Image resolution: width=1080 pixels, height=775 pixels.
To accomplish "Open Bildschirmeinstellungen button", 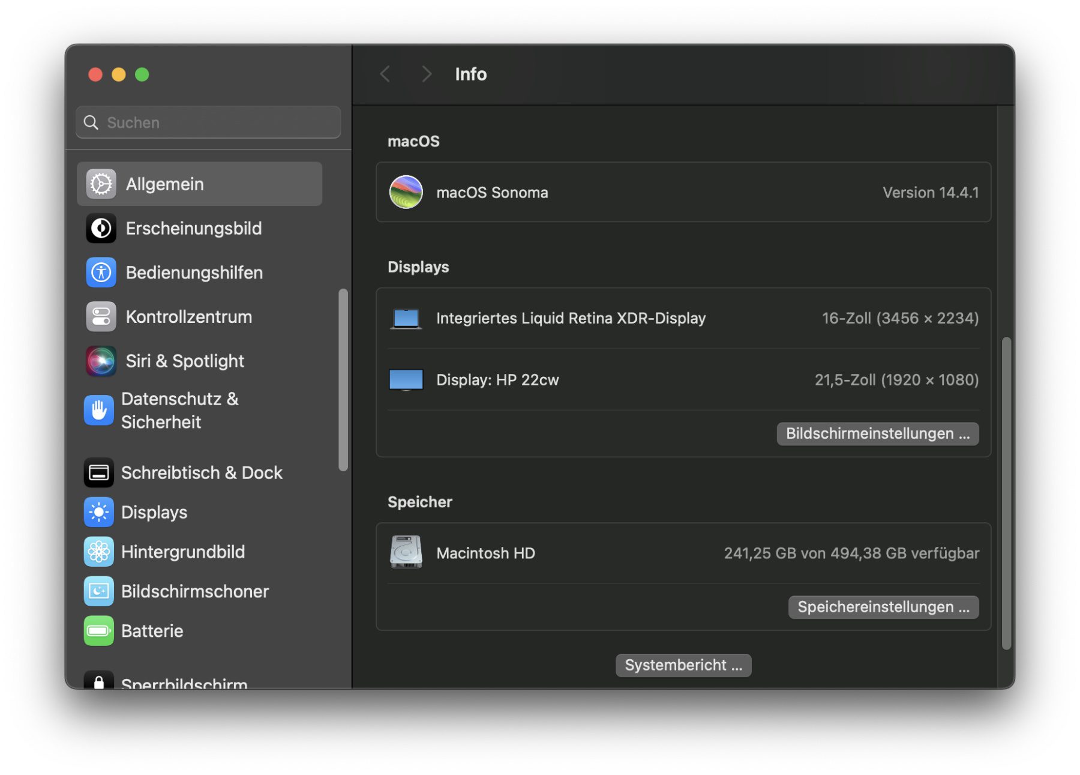I will point(877,433).
